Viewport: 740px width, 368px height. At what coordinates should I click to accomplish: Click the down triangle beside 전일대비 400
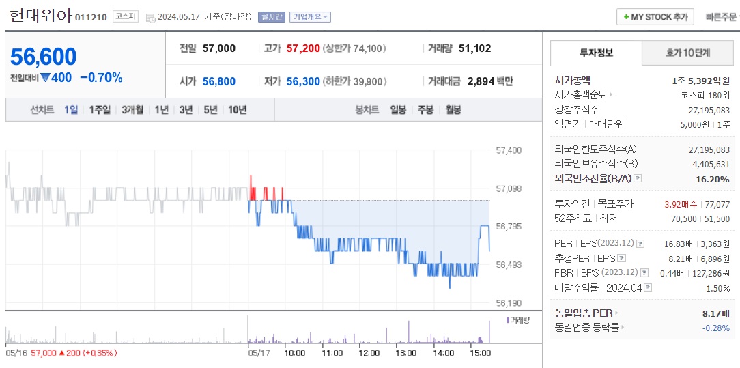pyautogui.click(x=45, y=78)
